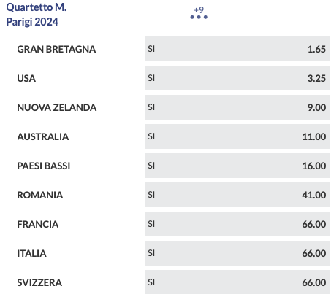Click the GRAN BRETAGNA team label
This screenshot has width=331, height=294.
[x=56, y=49]
